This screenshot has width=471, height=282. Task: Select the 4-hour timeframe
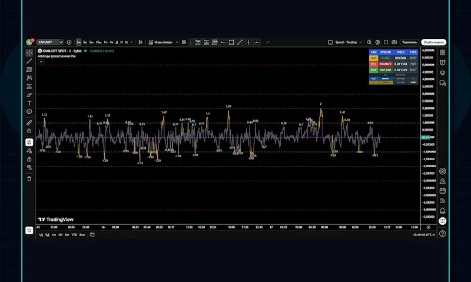click(x=111, y=42)
